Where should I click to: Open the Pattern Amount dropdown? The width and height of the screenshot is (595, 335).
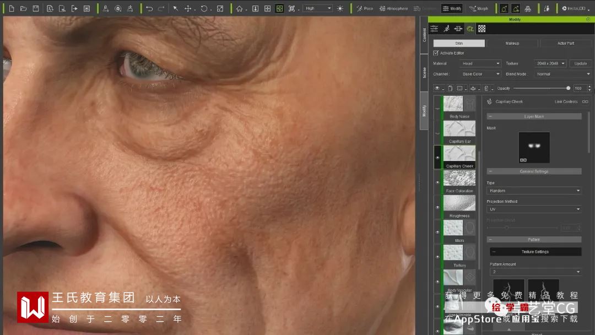click(x=535, y=272)
